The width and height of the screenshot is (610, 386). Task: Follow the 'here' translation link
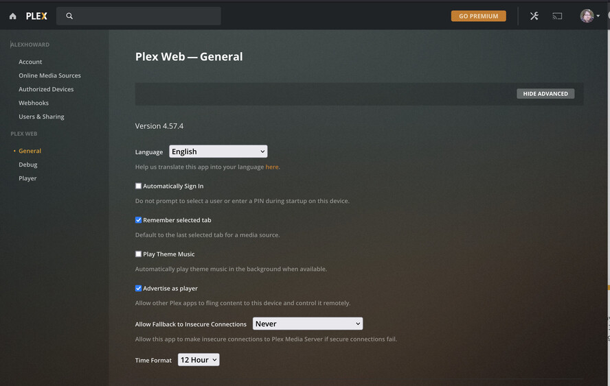[272, 167]
